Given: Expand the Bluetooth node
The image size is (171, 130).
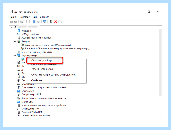Looking at the screenshot, I should [15, 31].
